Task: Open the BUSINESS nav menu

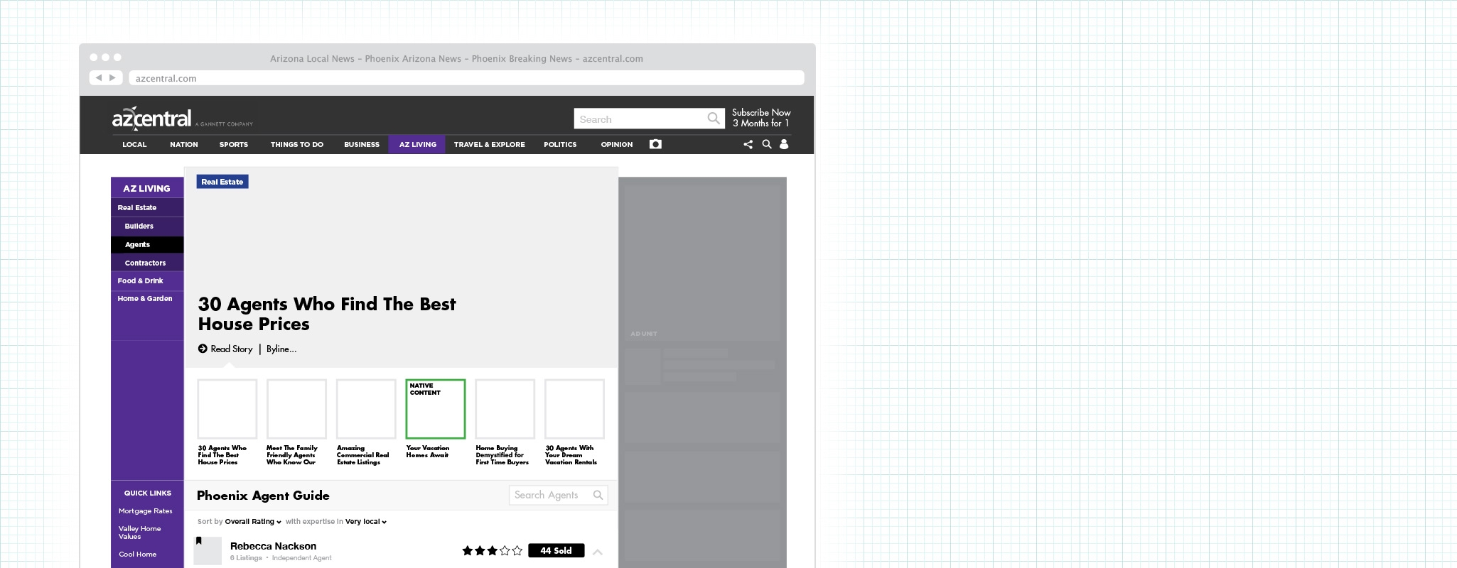Action: click(x=362, y=144)
